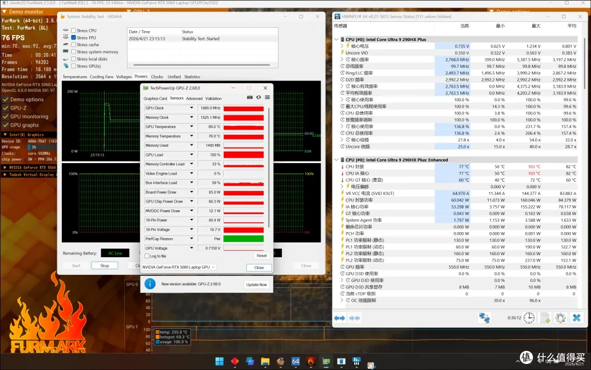The image size is (591, 370).
Task: Open the GPU-Z hamburger menu
Action: tap(267, 97)
